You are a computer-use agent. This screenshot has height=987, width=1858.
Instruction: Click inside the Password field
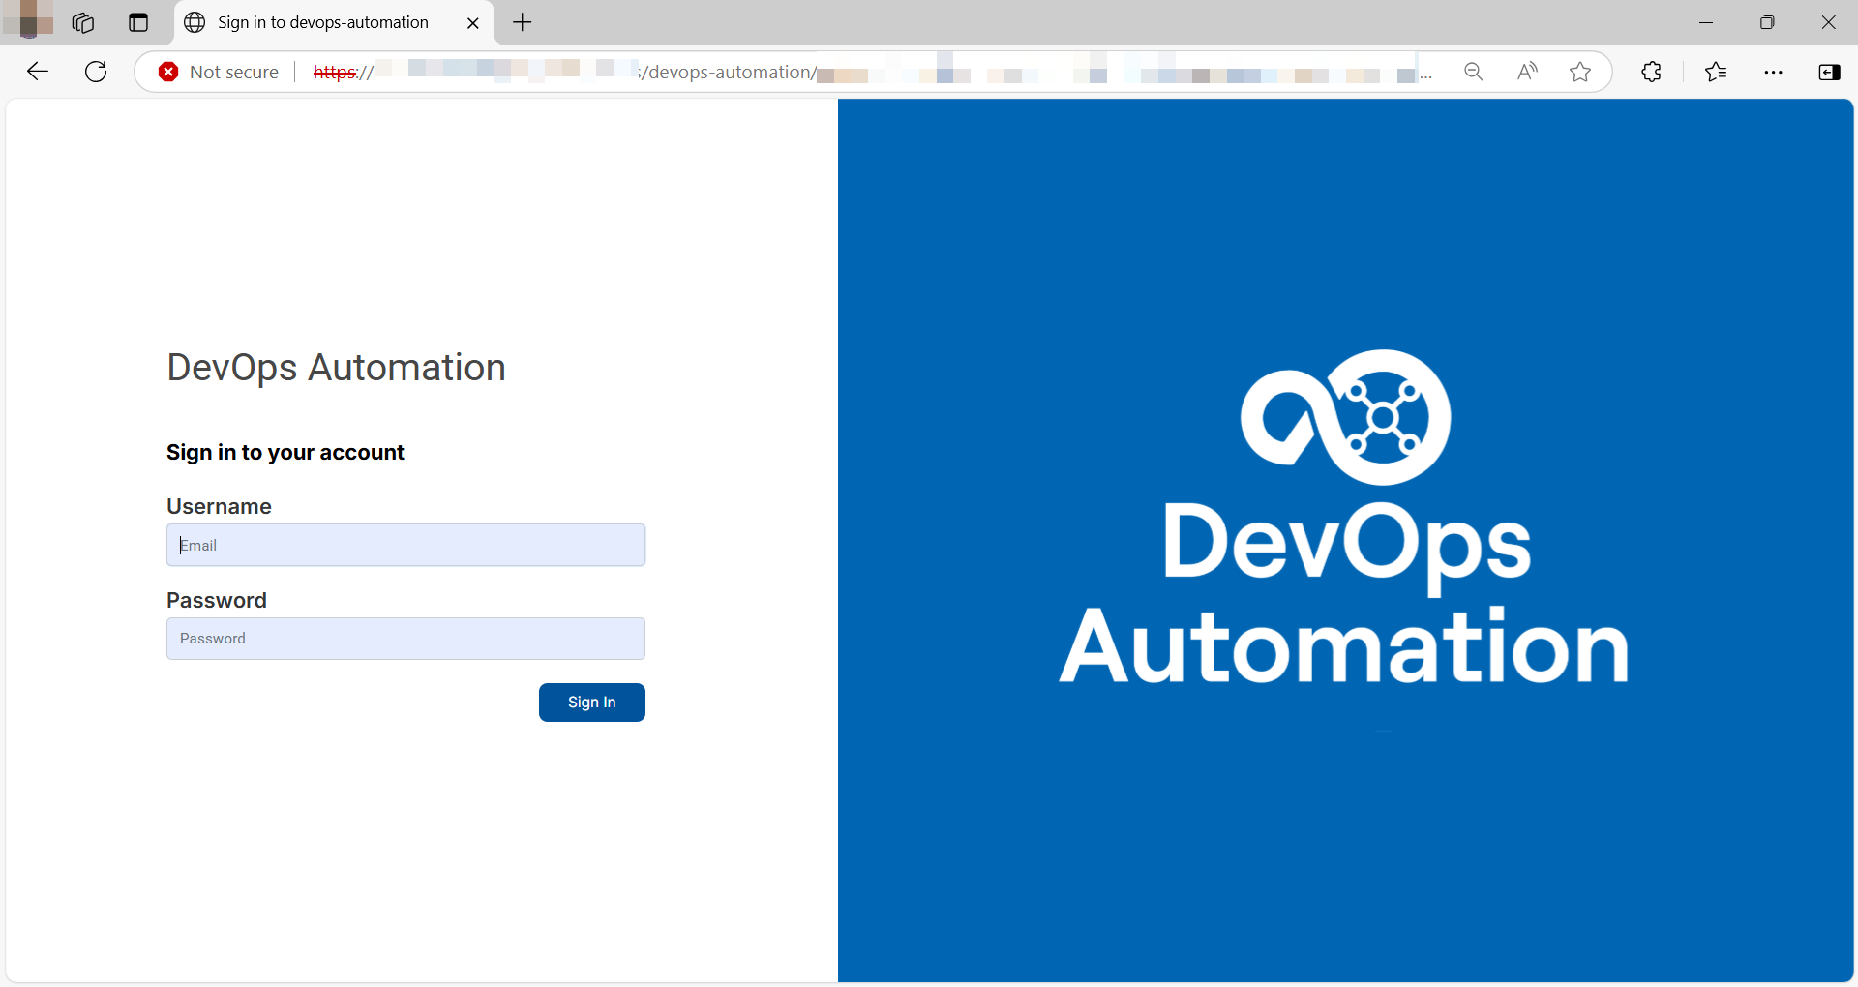coord(405,638)
